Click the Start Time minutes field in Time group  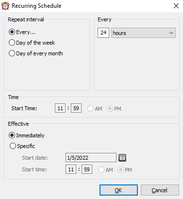point(76,108)
